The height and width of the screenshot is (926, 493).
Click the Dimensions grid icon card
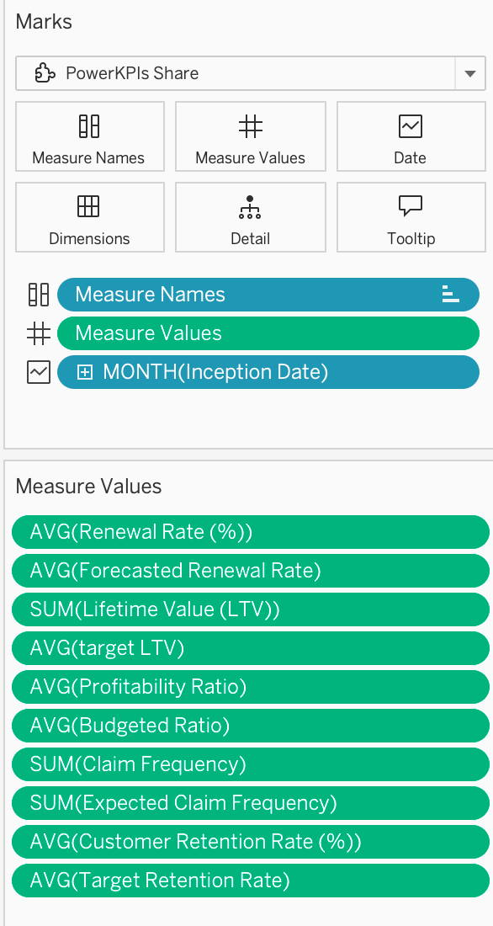pyautogui.click(x=90, y=217)
